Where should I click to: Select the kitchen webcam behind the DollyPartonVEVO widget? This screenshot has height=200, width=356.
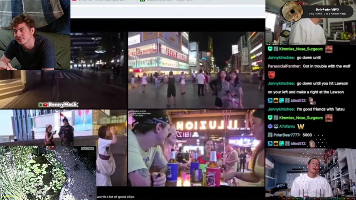point(311,22)
